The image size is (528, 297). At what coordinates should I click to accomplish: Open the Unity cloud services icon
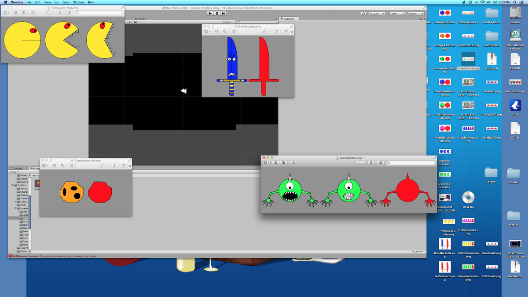(363, 13)
